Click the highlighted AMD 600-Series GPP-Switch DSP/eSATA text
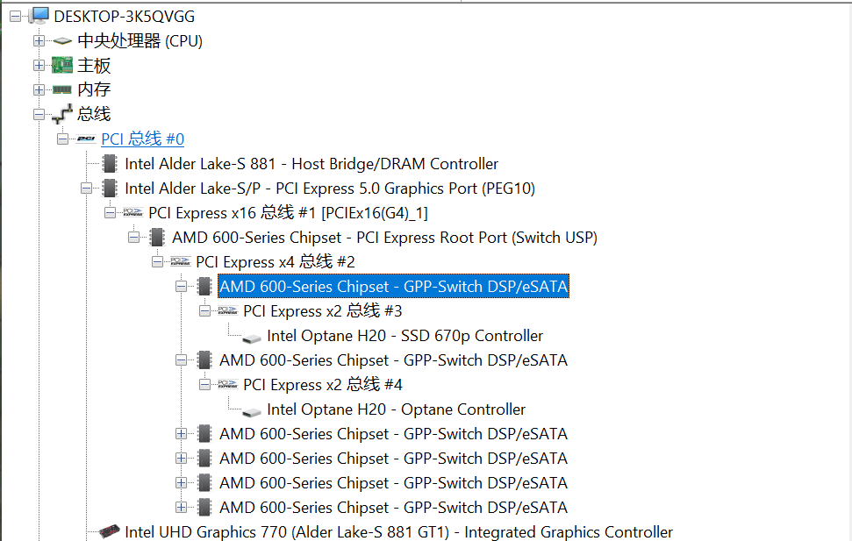Image resolution: width=852 pixels, height=541 pixels. pyautogui.click(x=393, y=286)
